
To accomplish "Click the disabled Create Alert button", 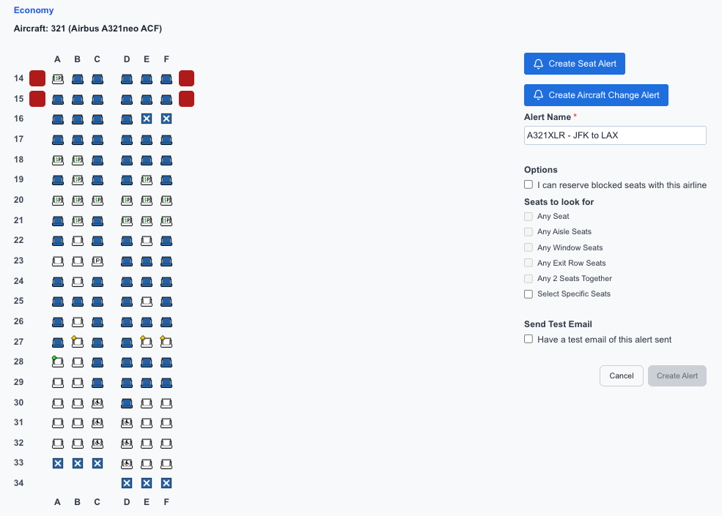I will [677, 375].
